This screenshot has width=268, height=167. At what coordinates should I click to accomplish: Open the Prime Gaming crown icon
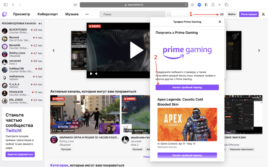click(222, 14)
